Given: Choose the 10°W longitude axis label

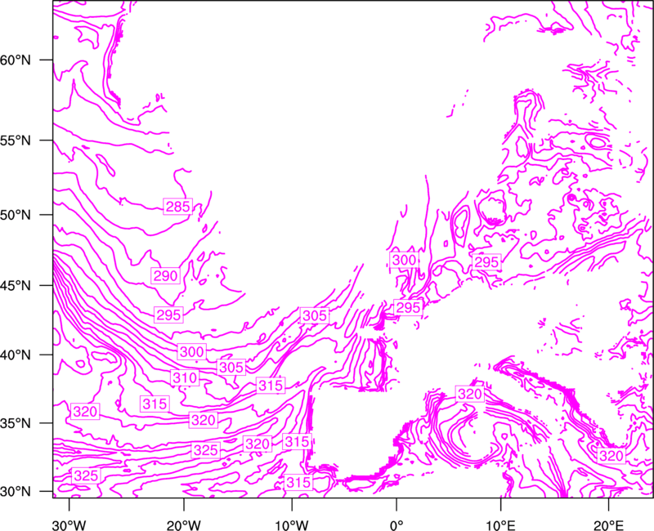Looking at the screenshot, I should click(x=292, y=525).
